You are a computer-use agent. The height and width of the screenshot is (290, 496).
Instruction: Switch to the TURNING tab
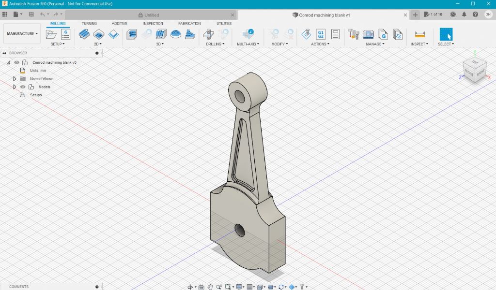point(89,23)
